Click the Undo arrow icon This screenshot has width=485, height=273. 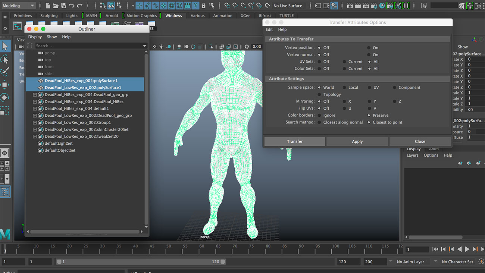[72, 6]
